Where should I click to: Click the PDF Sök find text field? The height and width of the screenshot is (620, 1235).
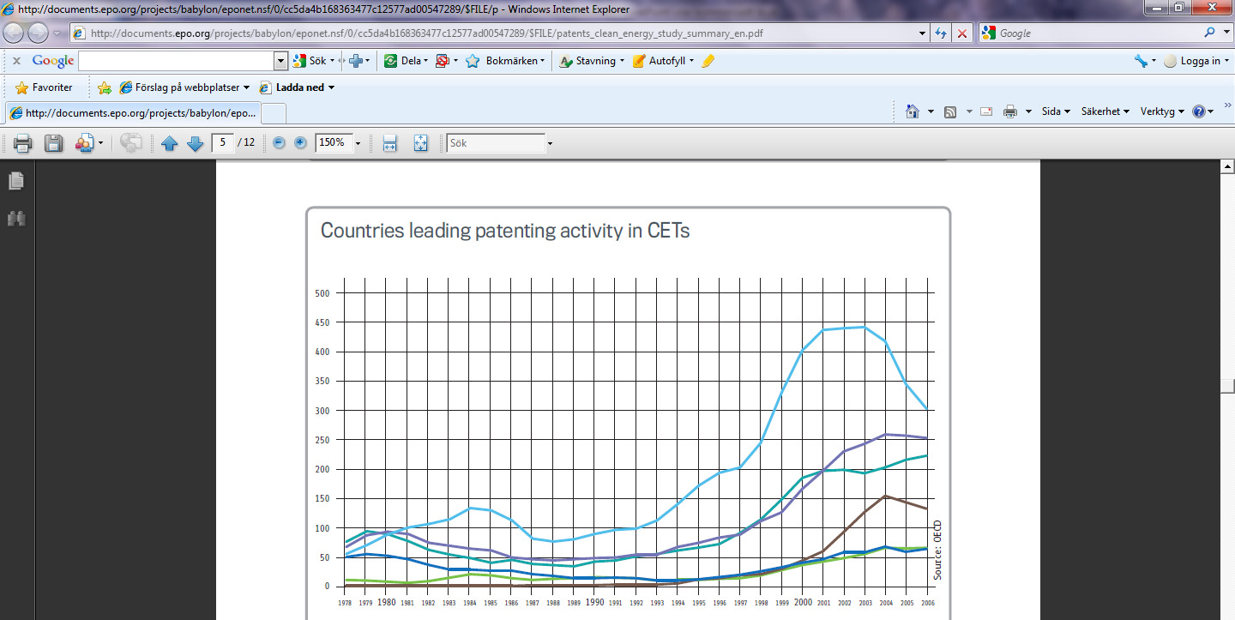[x=497, y=143]
